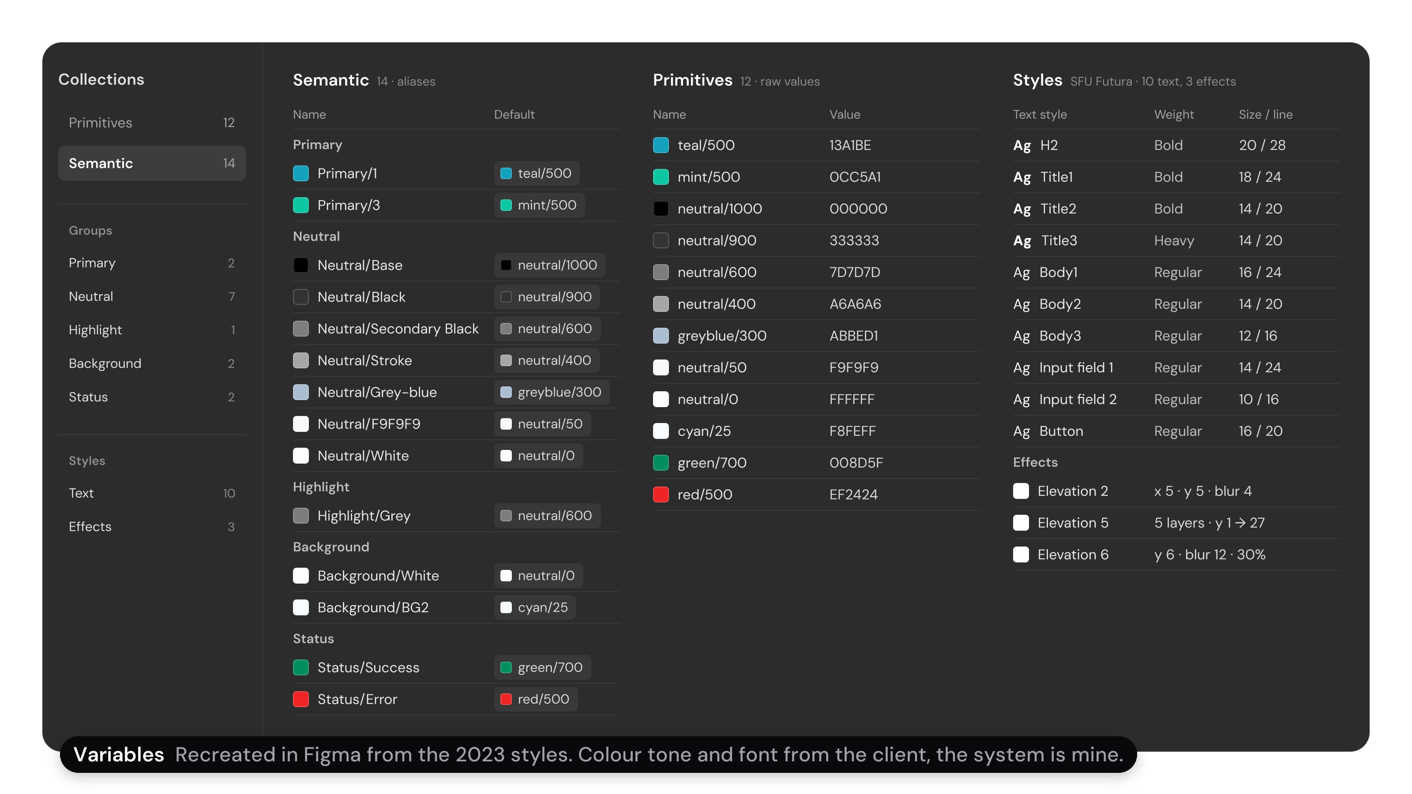Click the Ag preview for Button style
Screen dimensions: 1412x794
[x=1022, y=432]
